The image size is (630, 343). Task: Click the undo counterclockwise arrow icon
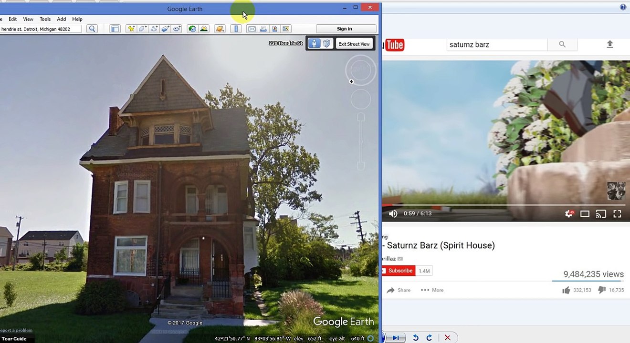pyautogui.click(x=416, y=338)
